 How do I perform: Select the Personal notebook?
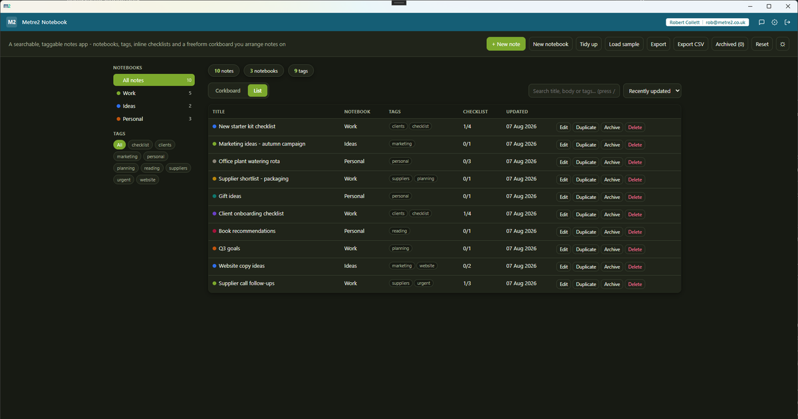154,118
